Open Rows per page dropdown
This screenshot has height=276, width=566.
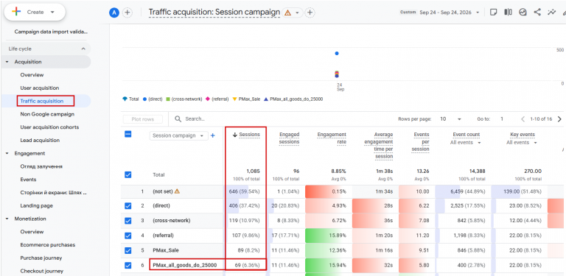450,119
